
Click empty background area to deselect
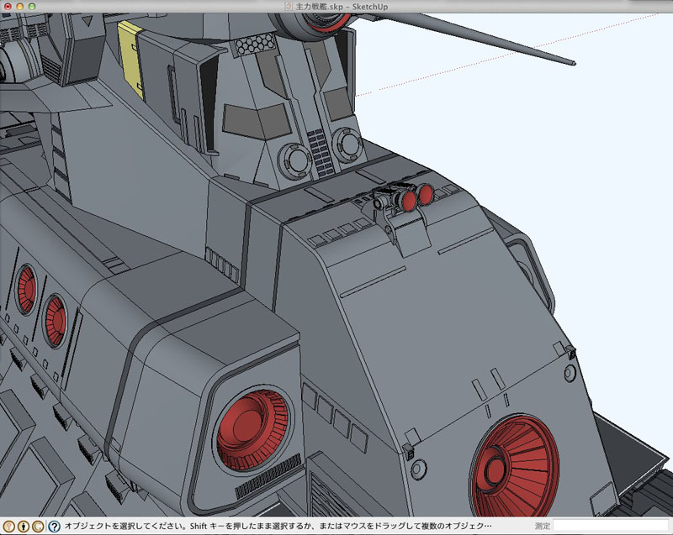point(606,210)
